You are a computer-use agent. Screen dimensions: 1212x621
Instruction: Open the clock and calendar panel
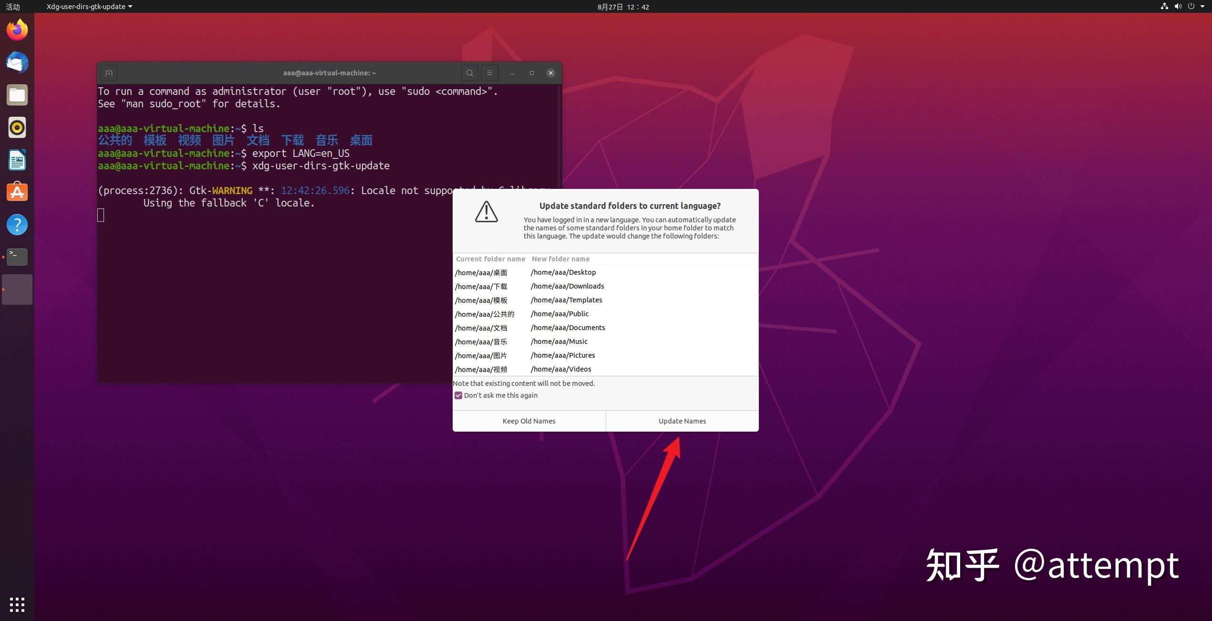click(623, 7)
